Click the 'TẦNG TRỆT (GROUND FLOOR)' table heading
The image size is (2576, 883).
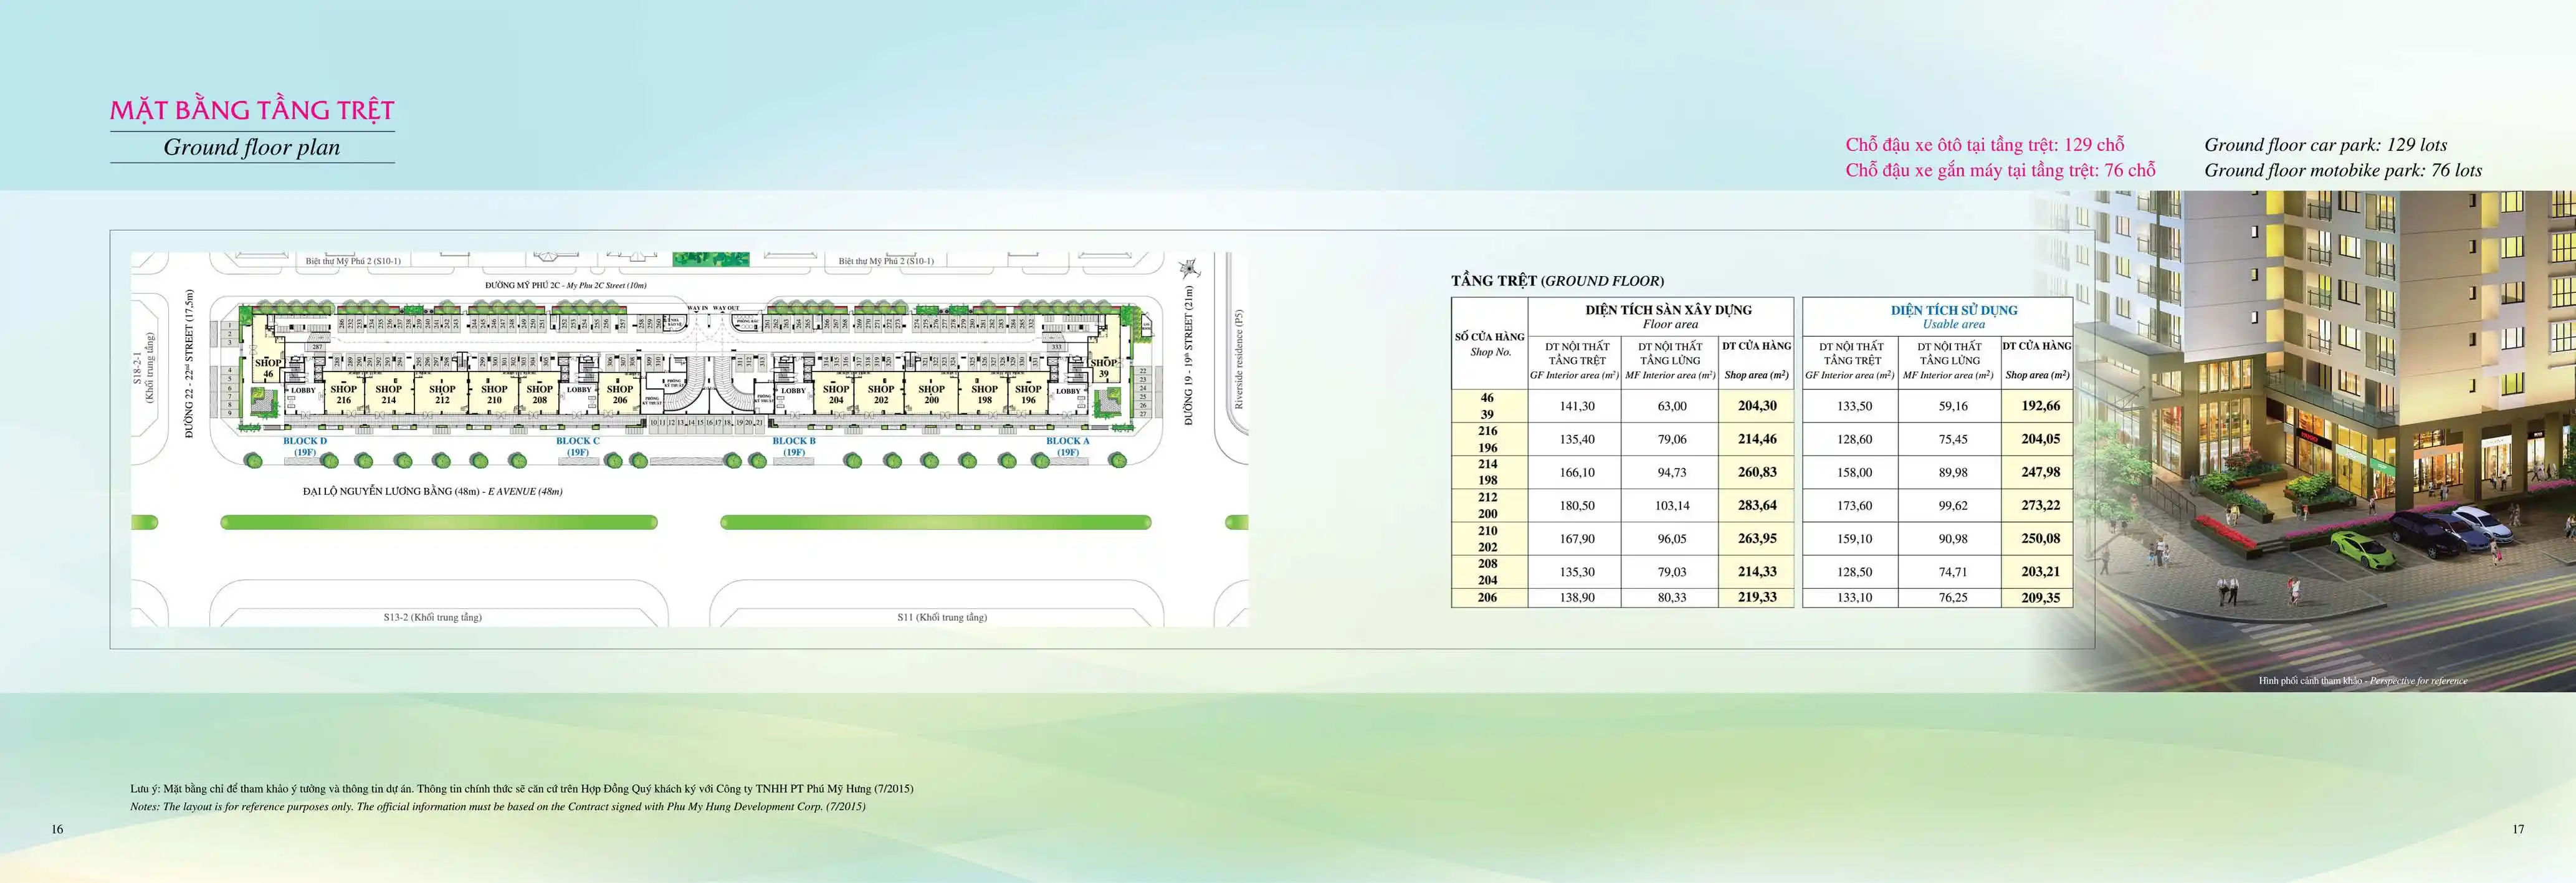1557,281
